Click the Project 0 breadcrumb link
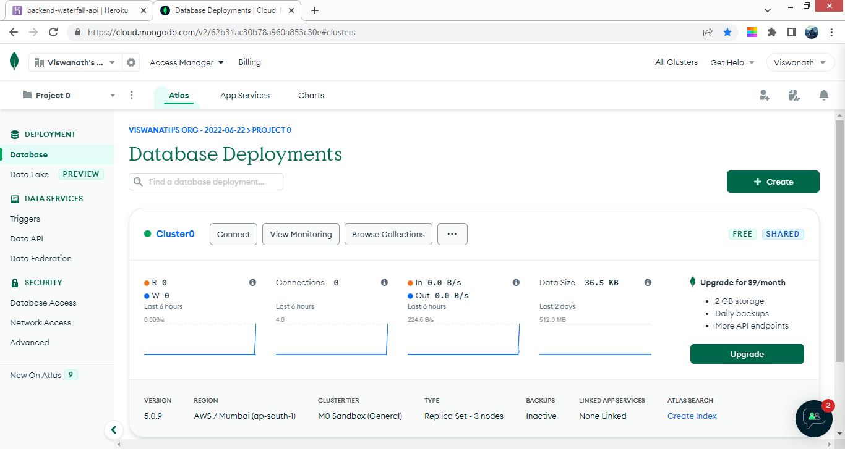Screen dimensions: 845x449 tap(272, 130)
